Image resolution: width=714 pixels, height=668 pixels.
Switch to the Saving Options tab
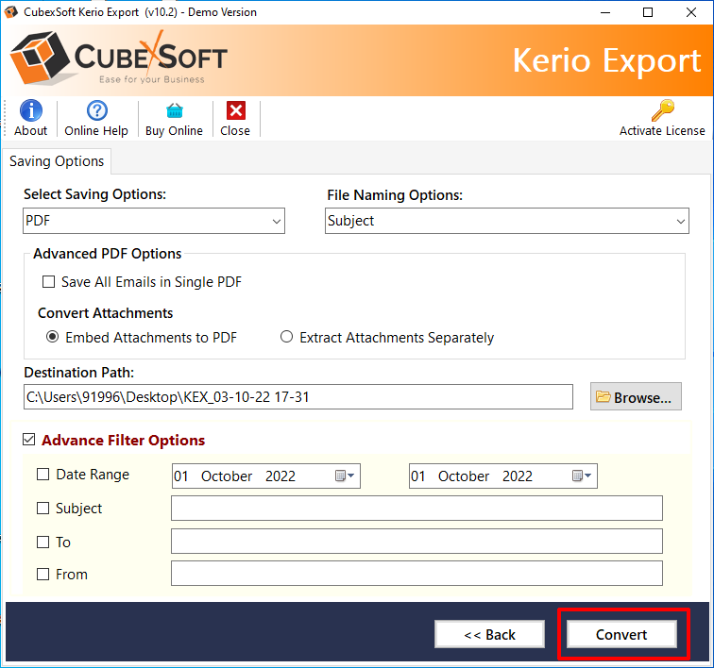tap(57, 161)
